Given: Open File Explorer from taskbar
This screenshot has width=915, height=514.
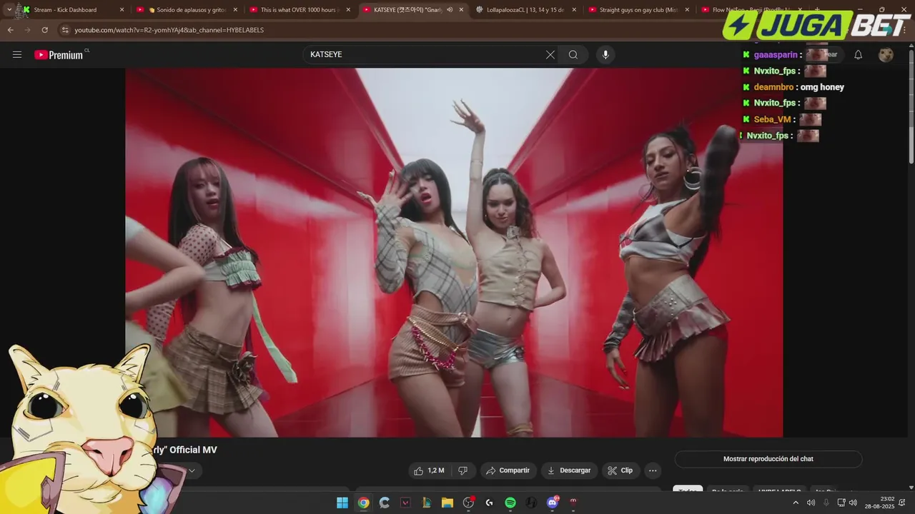Looking at the screenshot, I should tap(447, 503).
